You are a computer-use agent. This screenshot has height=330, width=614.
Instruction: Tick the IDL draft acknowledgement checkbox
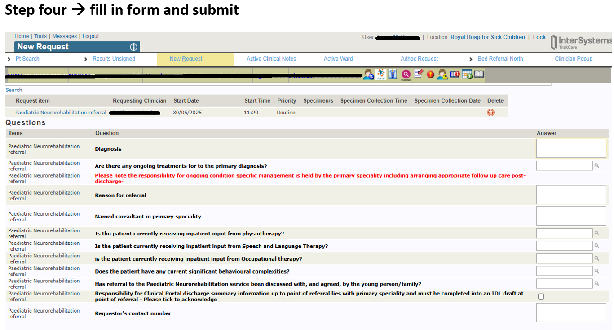pos(541,296)
